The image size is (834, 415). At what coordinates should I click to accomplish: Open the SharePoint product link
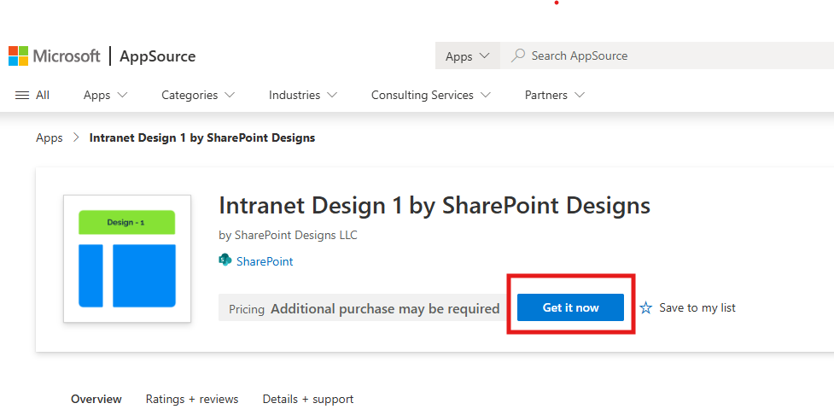[x=265, y=261]
